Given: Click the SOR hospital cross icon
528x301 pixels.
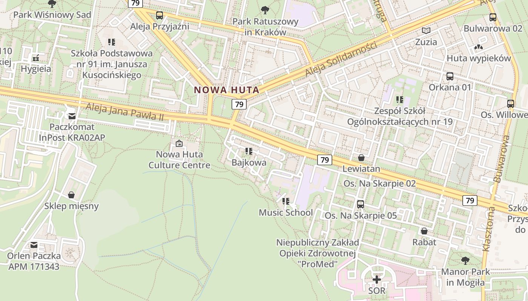Looking at the screenshot, I should click(x=376, y=280).
